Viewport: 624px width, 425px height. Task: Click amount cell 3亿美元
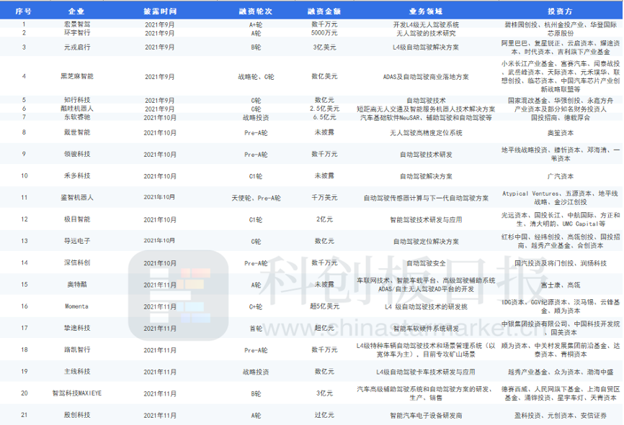[324, 47]
